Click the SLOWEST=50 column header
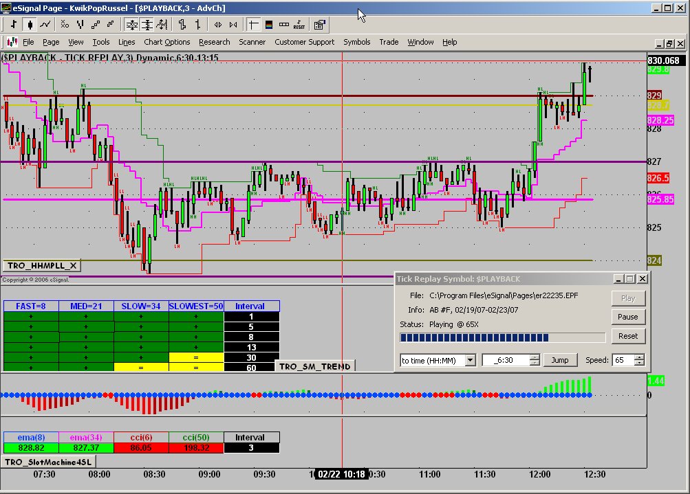 pos(196,306)
